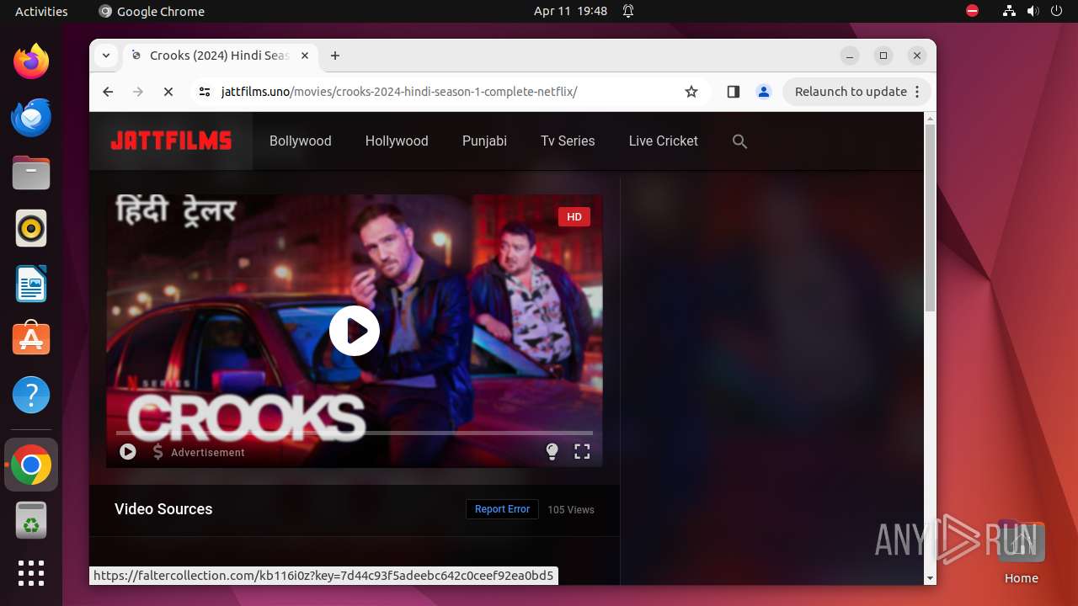Image resolution: width=1078 pixels, height=606 pixels.
Task: Open notifications bell in top bar
Action: click(628, 11)
